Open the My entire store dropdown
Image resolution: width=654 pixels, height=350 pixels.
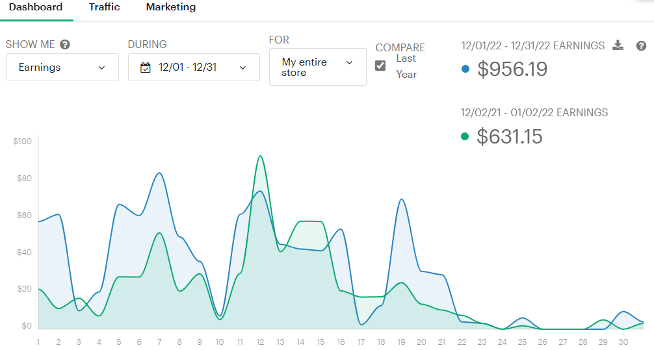tap(317, 67)
